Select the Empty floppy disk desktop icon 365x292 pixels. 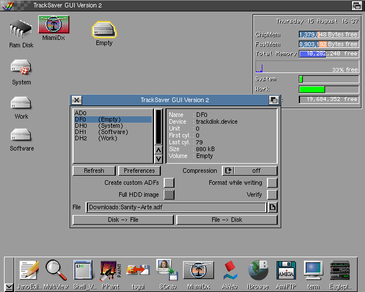104,31
